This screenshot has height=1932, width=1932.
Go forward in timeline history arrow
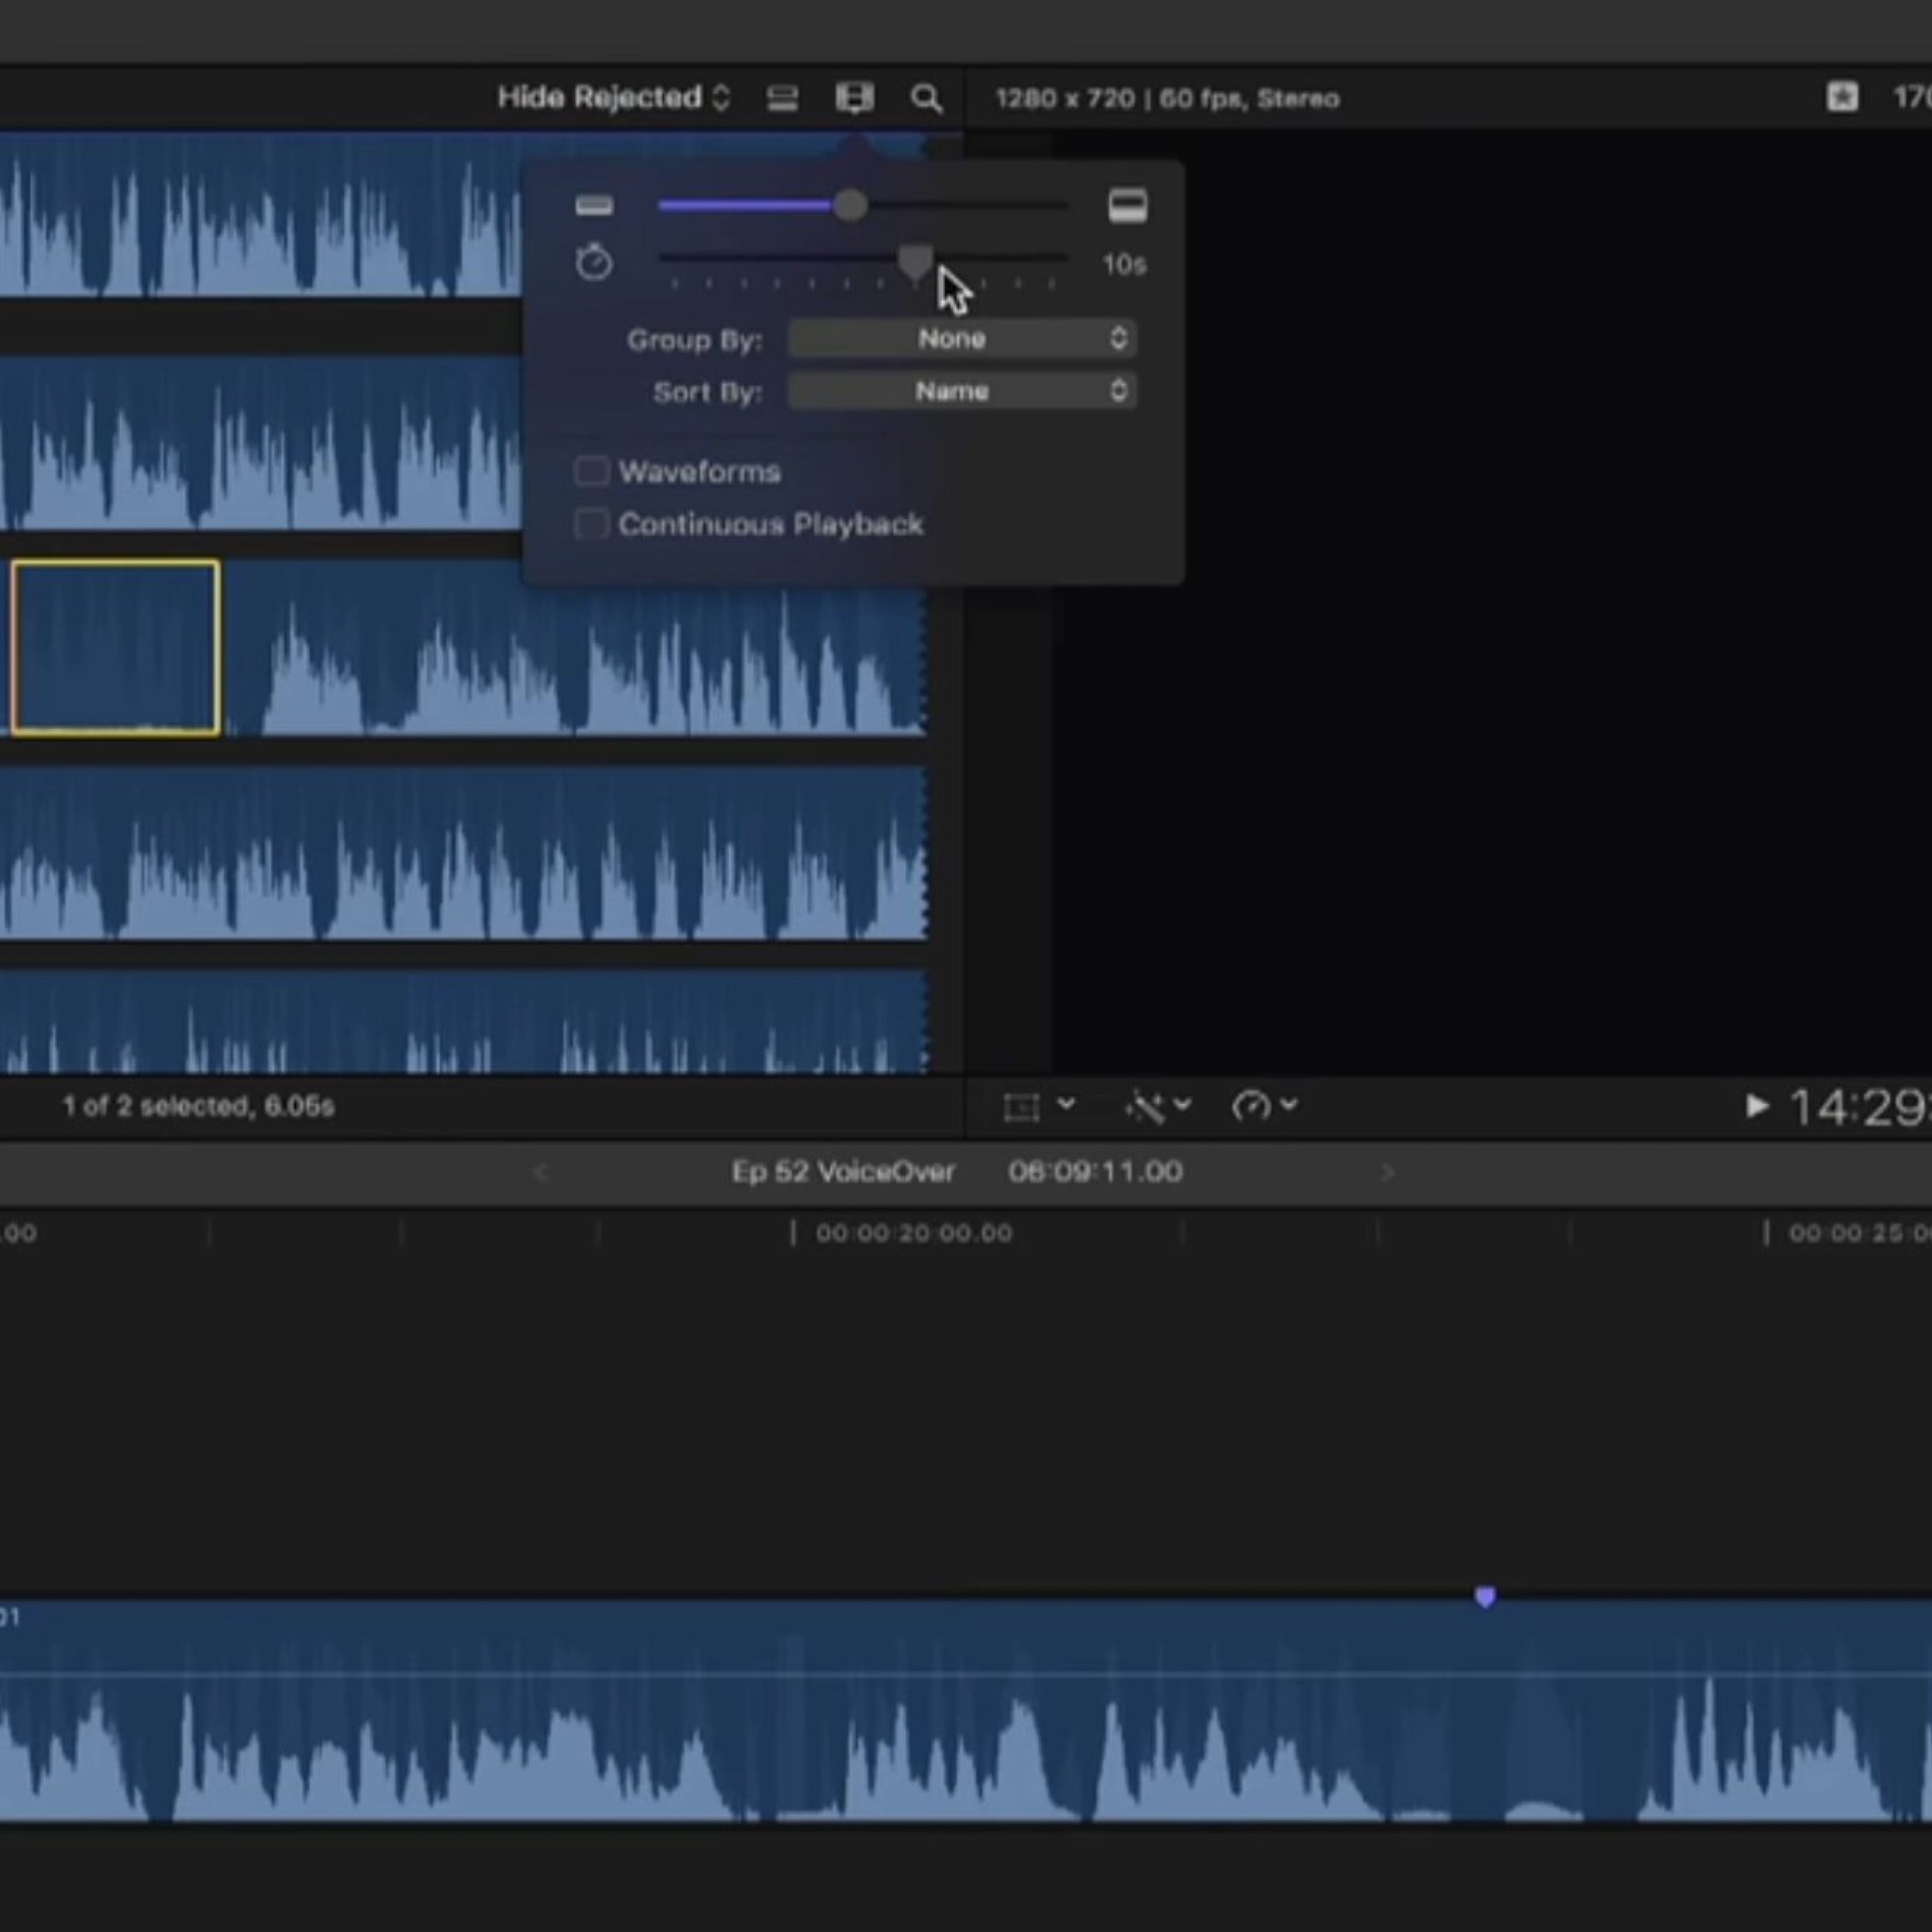pos(1387,1172)
